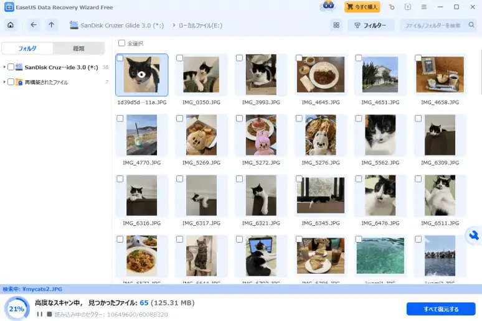482x321 pixels.
Task: Open the フィルター filter dropdown
Action: tap(371, 25)
